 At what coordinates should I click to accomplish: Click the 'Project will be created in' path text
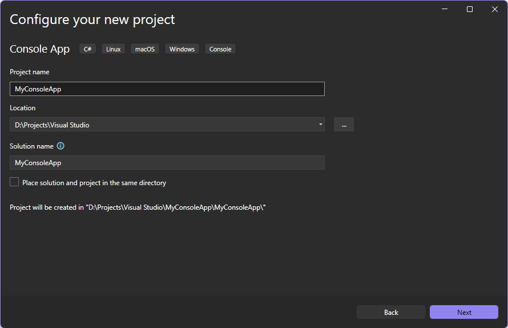[138, 207]
